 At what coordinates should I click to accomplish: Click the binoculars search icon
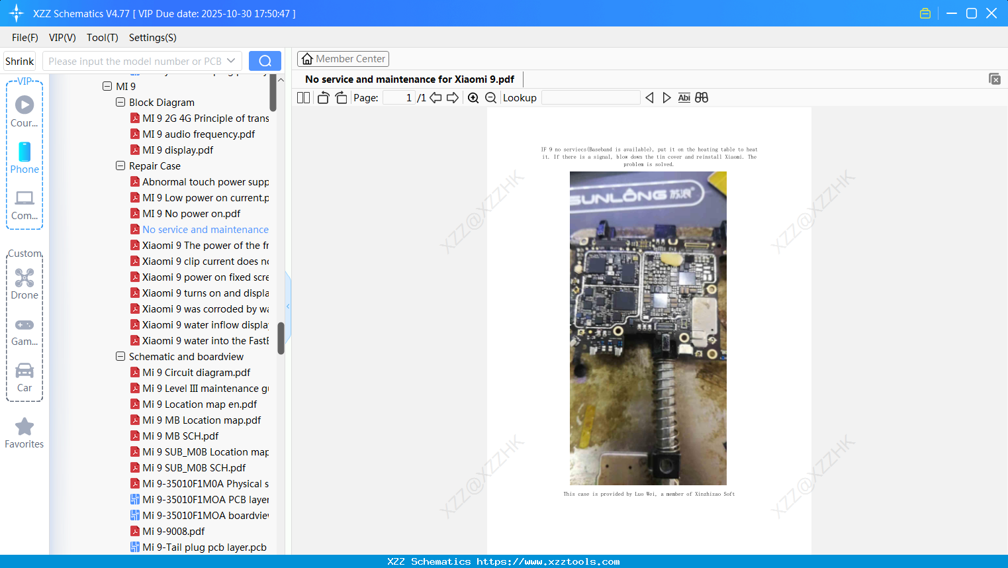[x=702, y=98]
